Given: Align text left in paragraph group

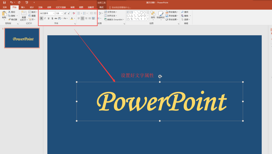Looking at the screenshot, I should [x=79, y=18].
